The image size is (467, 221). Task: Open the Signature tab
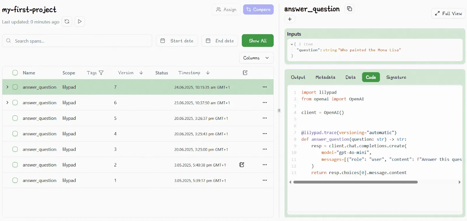point(396,77)
